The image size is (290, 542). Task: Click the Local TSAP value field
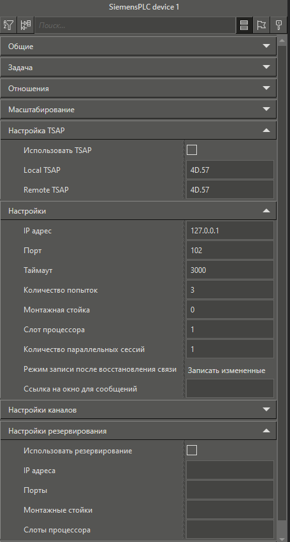(x=230, y=170)
